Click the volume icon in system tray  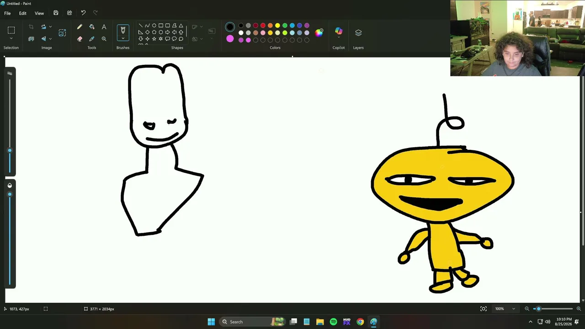pyautogui.click(x=548, y=322)
